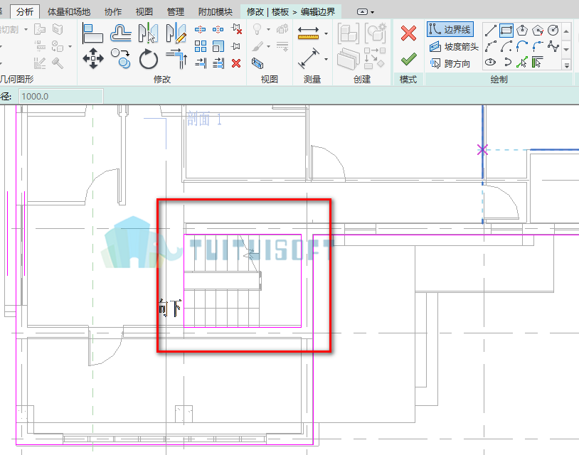The height and width of the screenshot is (455, 579).
Task: Select the Align tool
Action: click(92, 33)
